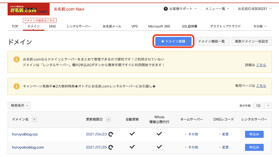Click the question mark support icon

pos(165,9)
